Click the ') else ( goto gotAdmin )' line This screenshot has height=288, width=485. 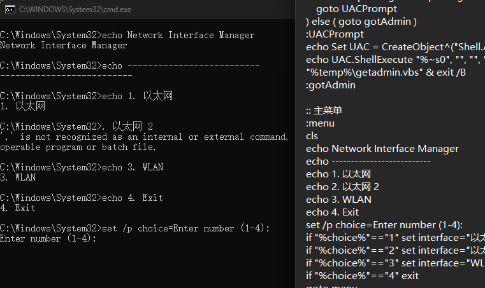pyautogui.click(x=361, y=22)
